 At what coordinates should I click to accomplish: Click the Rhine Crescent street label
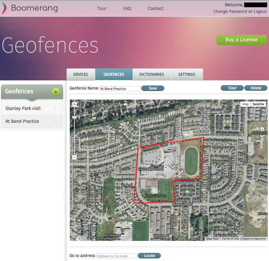(x=90, y=134)
